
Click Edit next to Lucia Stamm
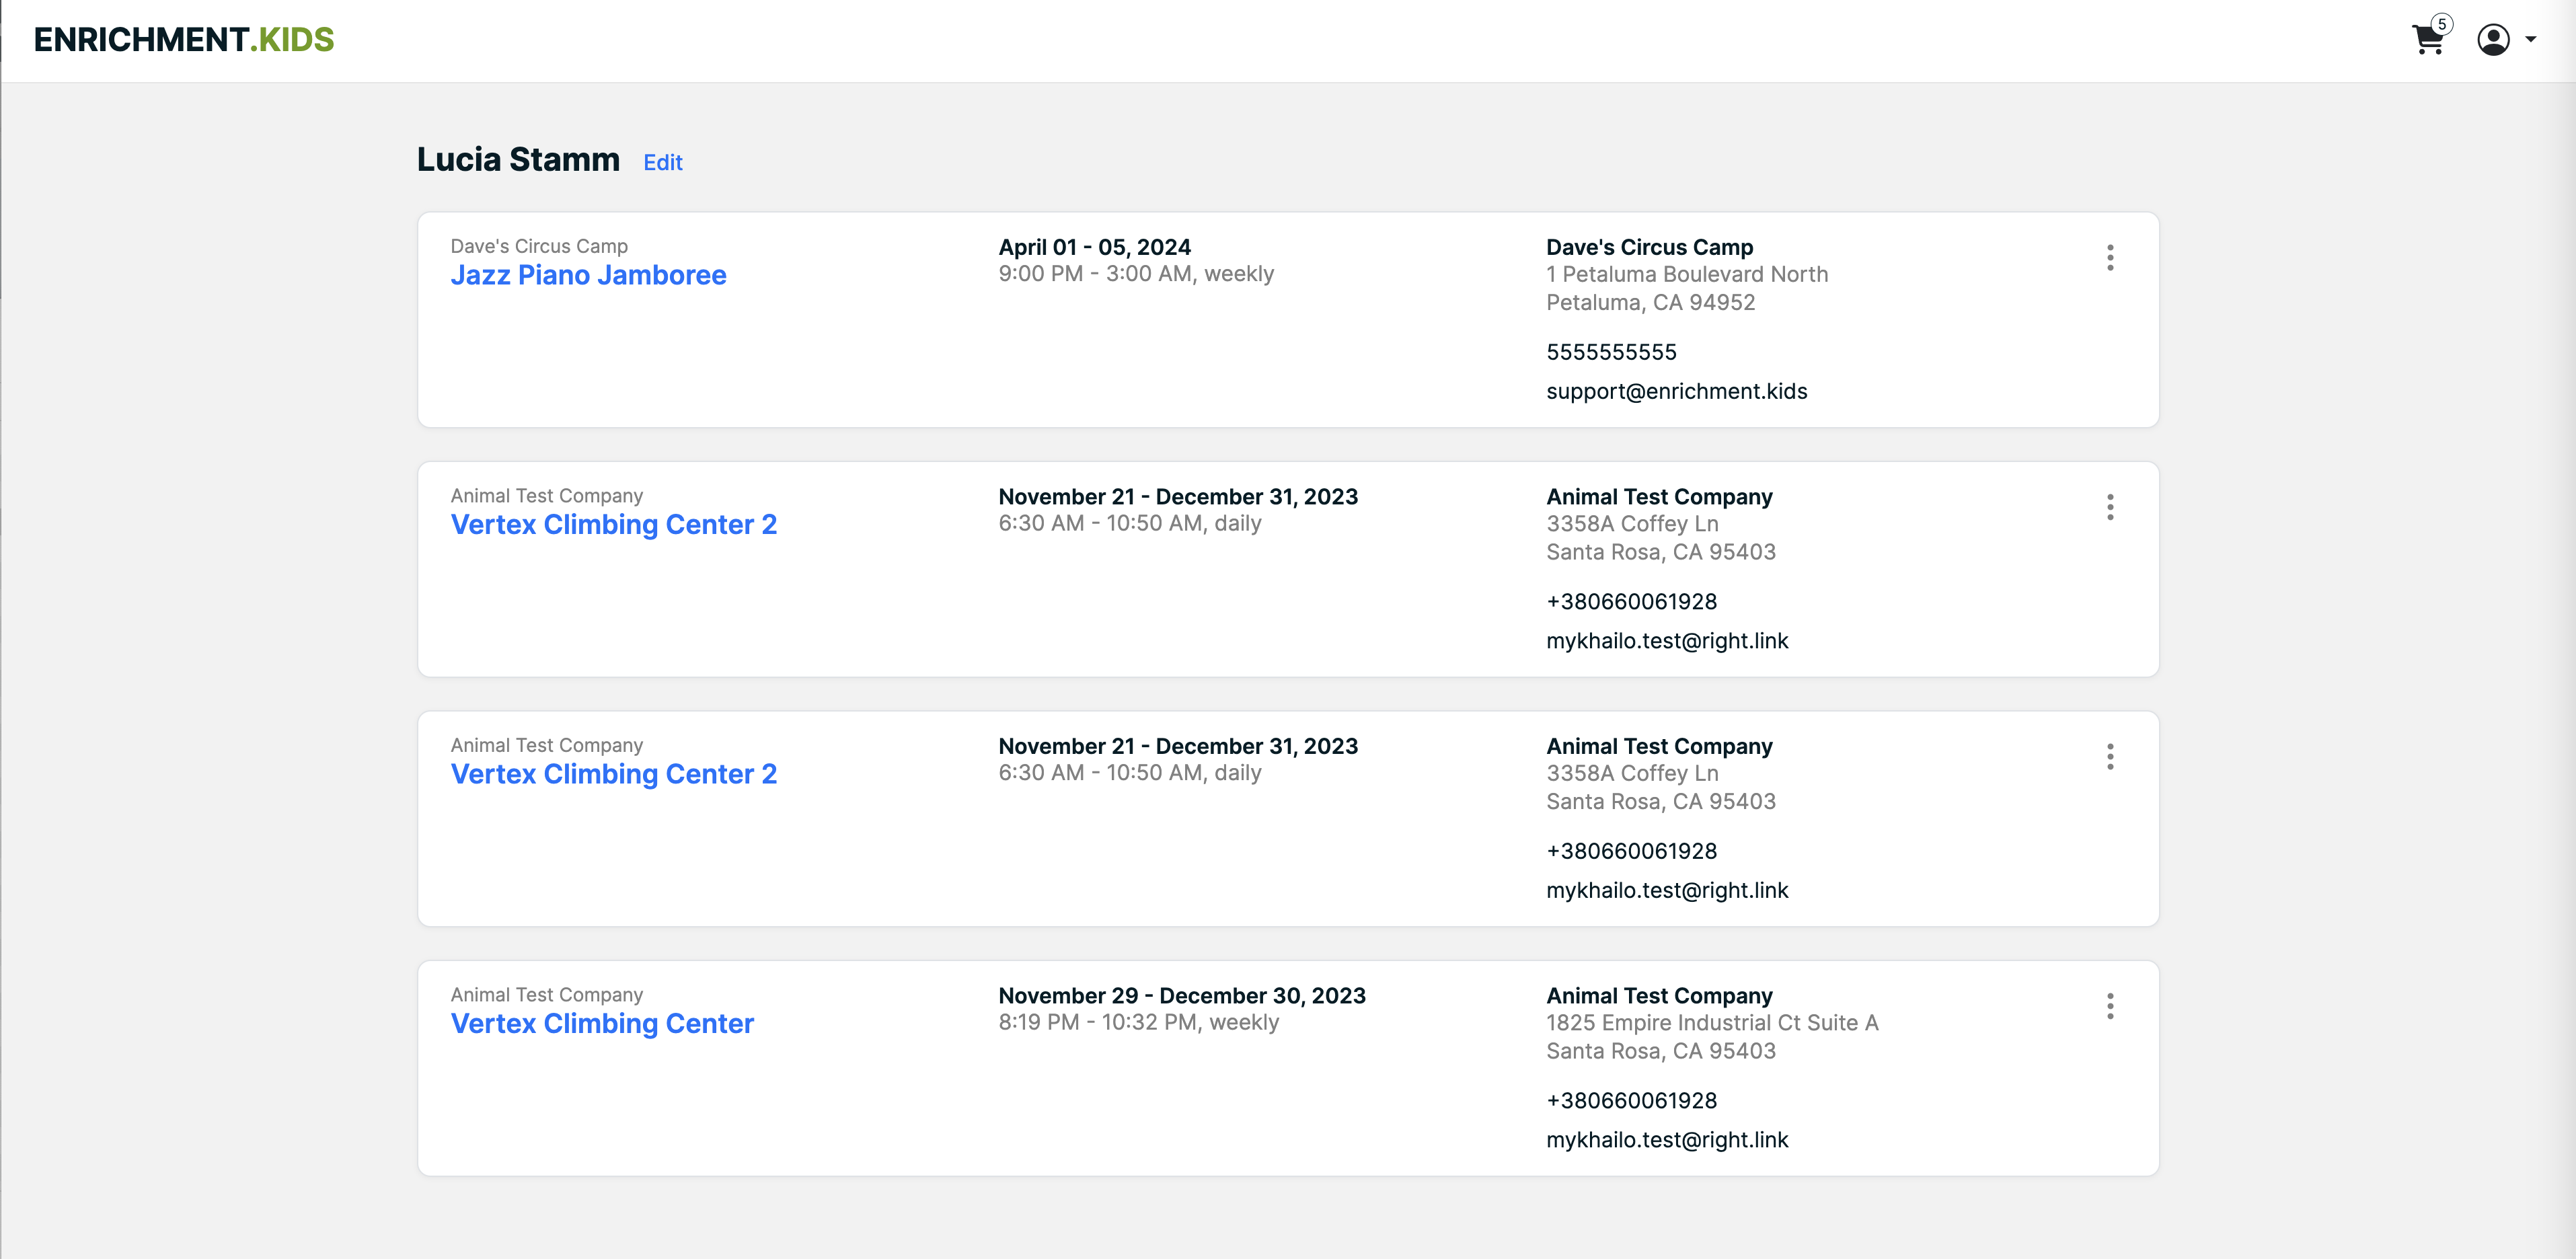[x=662, y=162]
